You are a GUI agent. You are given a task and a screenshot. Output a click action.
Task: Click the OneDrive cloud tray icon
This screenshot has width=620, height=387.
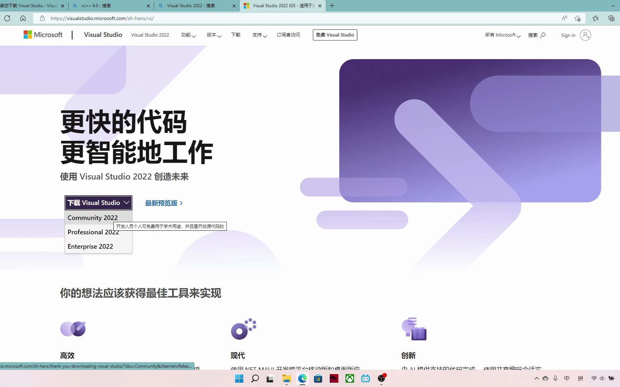(545, 378)
